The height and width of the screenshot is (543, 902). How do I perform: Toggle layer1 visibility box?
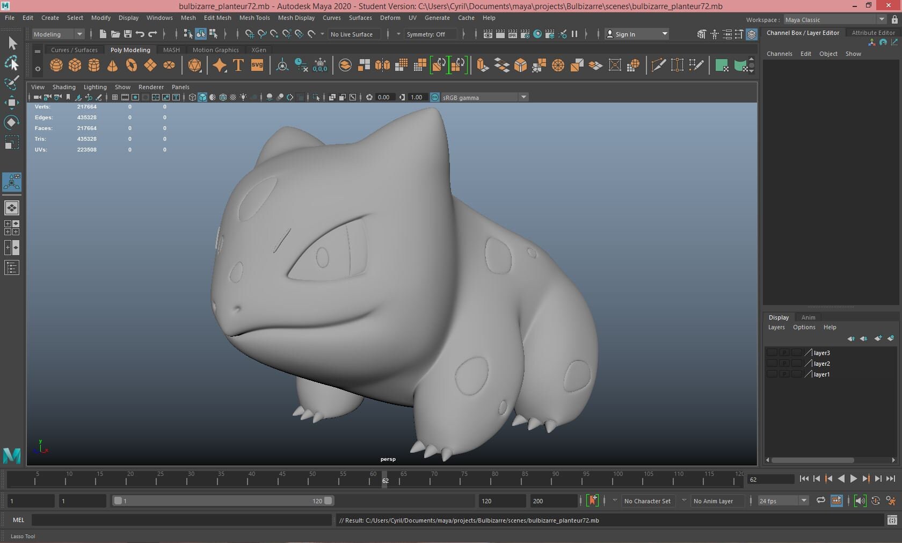point(772,374)
